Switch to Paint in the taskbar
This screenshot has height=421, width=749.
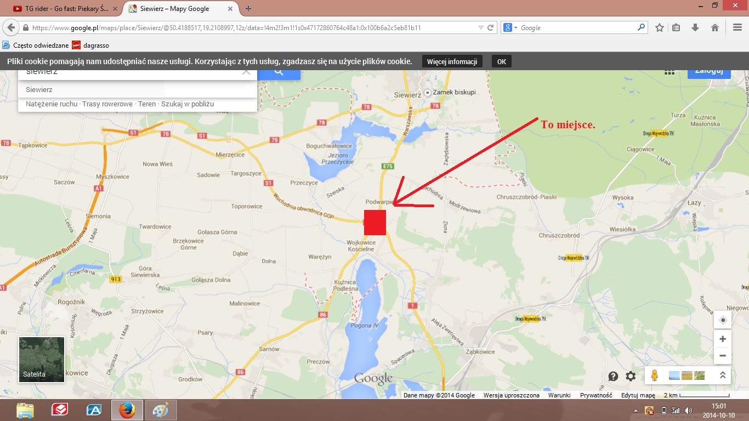[x=161, y=410]
